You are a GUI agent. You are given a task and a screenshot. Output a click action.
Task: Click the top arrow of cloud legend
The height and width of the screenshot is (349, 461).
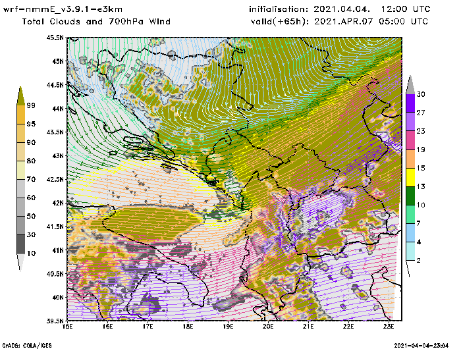click(20, 97)
